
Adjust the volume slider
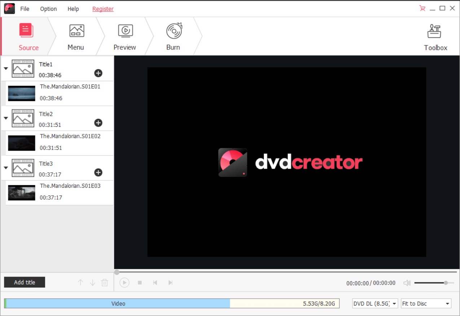coord(434,283)
